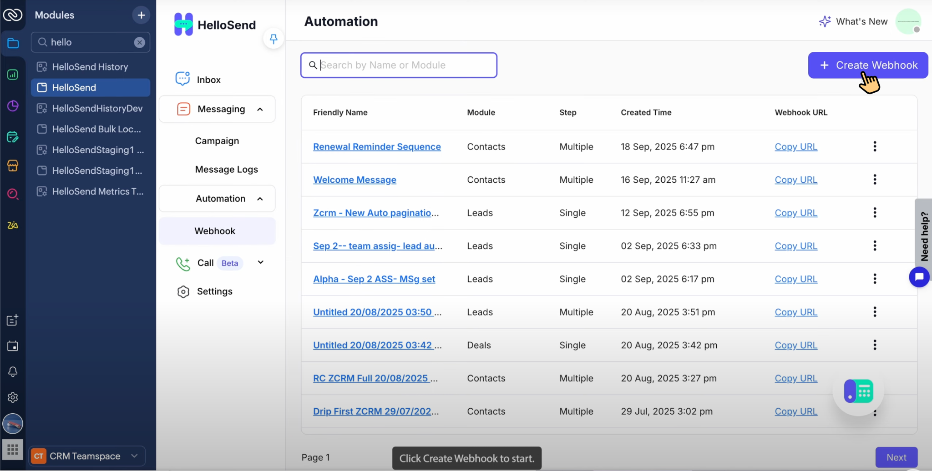Screen dimensions: 932x471
Task: Open the CRM Teamspace dropdown
Action: [x=87, y=456]
